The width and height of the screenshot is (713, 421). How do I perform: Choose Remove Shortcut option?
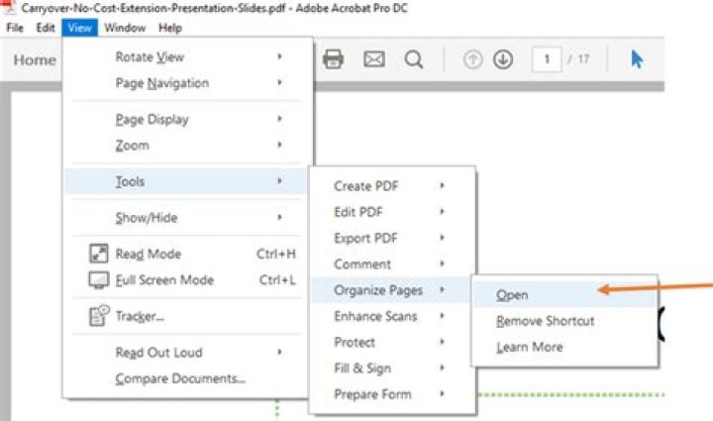[x=545, y=321]
